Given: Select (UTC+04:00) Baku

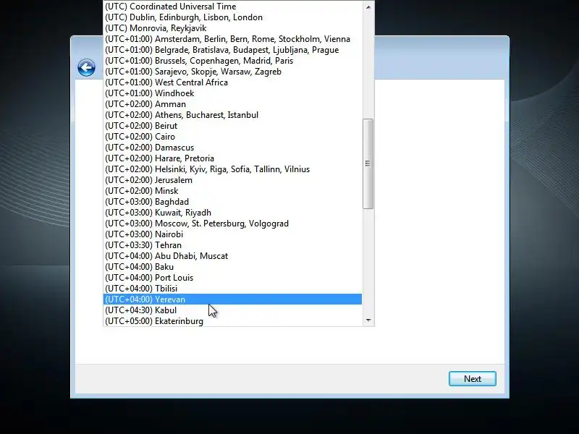Looking at the screenshot, I should click(232, 267).
